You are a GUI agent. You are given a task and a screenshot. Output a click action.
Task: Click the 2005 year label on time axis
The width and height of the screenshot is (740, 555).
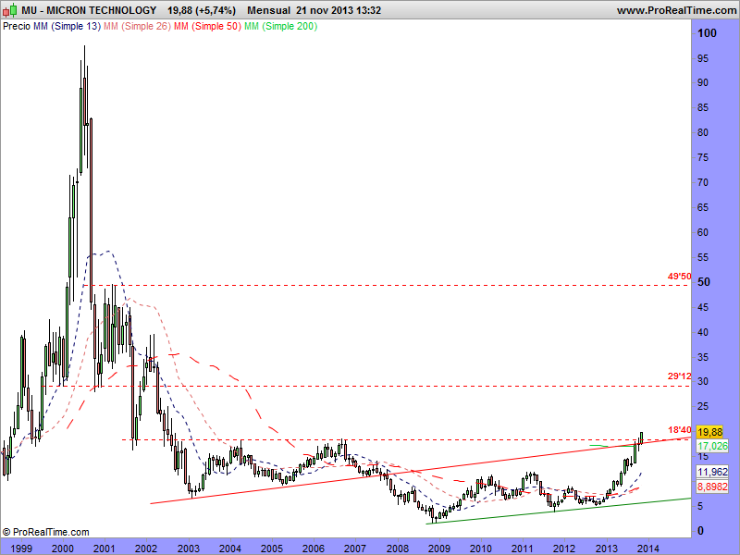(x=272, y=549)
